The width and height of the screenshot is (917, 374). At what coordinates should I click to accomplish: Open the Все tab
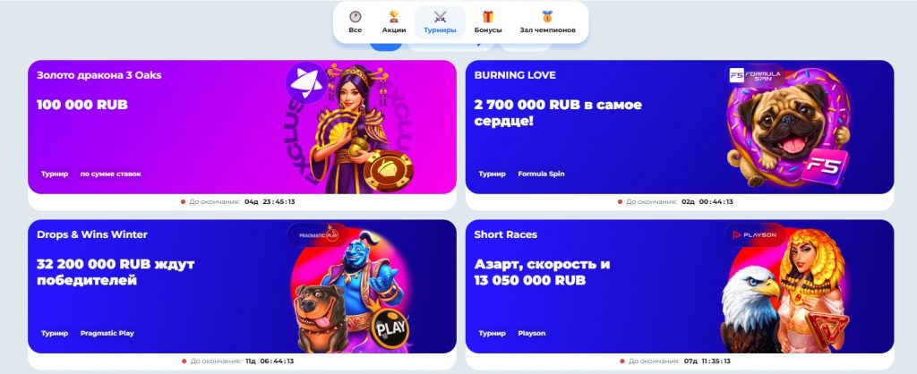[355, 30]
